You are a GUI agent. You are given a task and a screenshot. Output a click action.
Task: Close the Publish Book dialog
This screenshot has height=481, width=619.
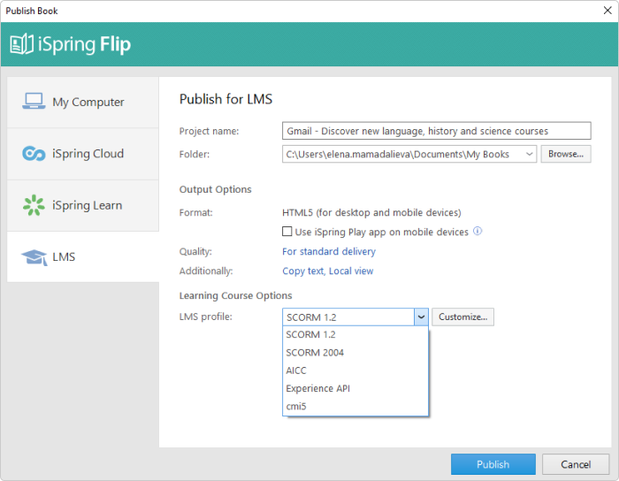coord(608,11)
